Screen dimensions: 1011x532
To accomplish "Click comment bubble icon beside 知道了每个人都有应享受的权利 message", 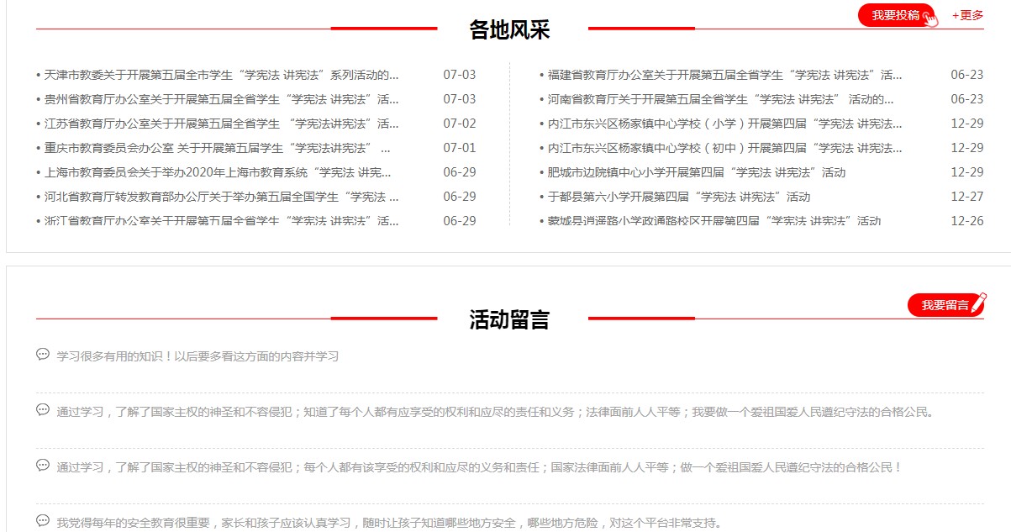I will pyautogui.click(x=43, y=410).
